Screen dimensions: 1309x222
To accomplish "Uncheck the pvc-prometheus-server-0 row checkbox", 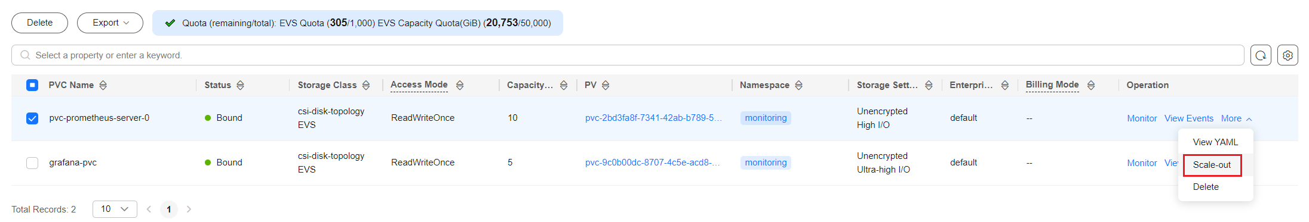I will [x=32, y=118].
